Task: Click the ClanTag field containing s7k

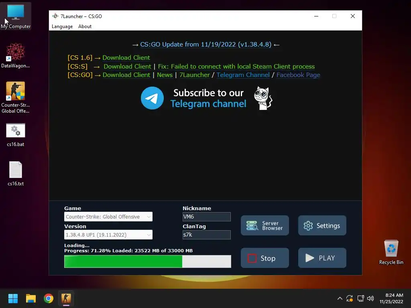Action: click(207, 235)
